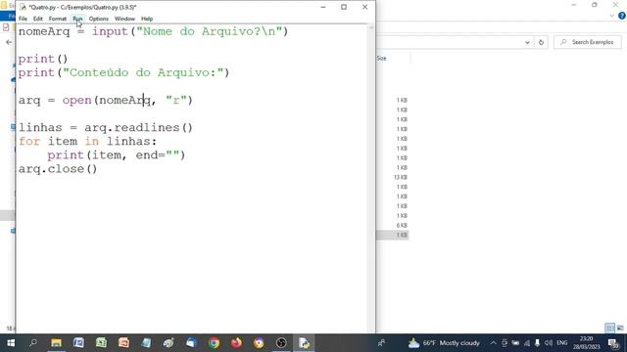Launch Google Chrome from taskbar
This screenshot has height=352, width=627.
click(214, 343)
